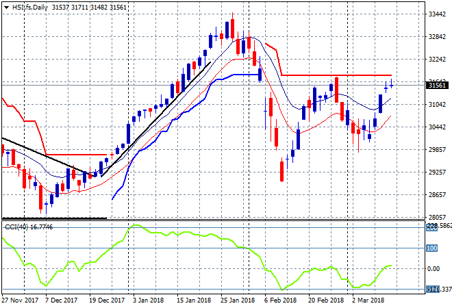Click the 3 Jan 2018 date label
452x308 pixels.
click(x=148, y=300)
